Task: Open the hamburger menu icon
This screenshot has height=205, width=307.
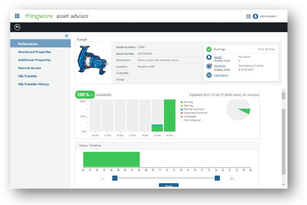Action: (248, 16)
